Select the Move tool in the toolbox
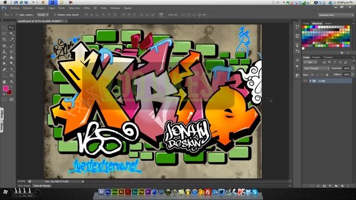Image resolution: width=356 pixels, height=200 pixels. pyautogui.click(x=12, y=28)
